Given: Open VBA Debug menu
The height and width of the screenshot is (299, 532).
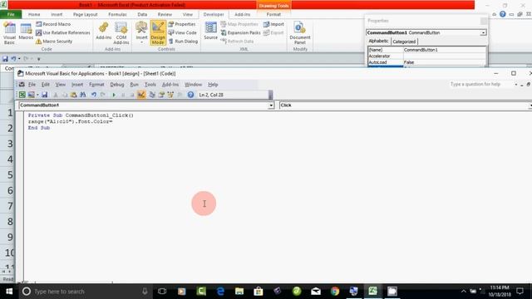Looking at the screenshot, I should coord(117,85).
